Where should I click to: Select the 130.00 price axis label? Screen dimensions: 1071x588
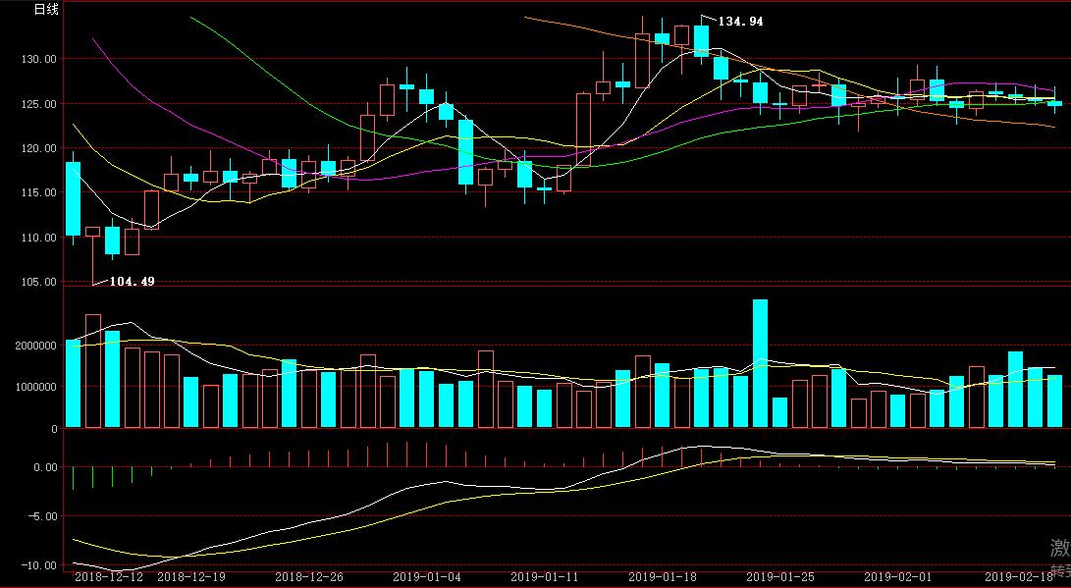pyautogui.click(x=39, y=59)
